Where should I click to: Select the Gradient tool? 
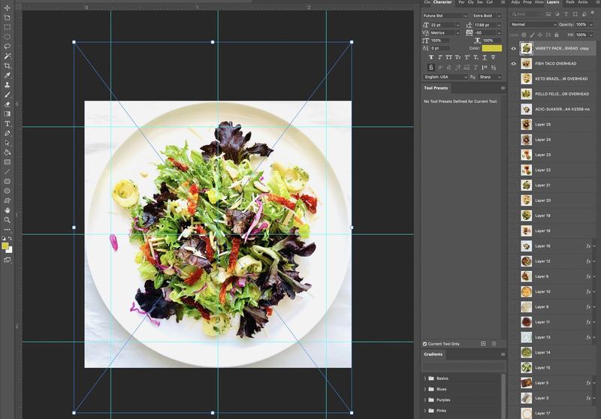[8, 113]
